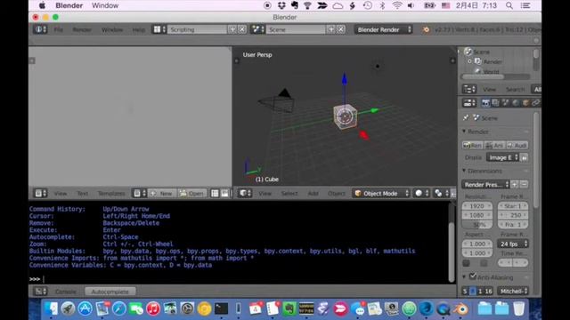
Task: Open the Object Mode dropdown
Action: pos(381,194)
